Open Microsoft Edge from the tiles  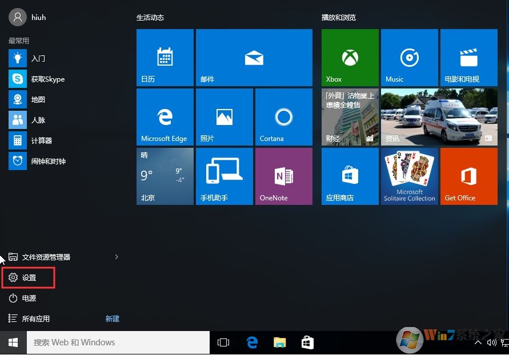[x=165, y=116]
